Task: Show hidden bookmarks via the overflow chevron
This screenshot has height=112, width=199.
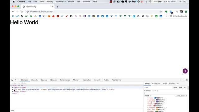Action: (x=166, y=16)
